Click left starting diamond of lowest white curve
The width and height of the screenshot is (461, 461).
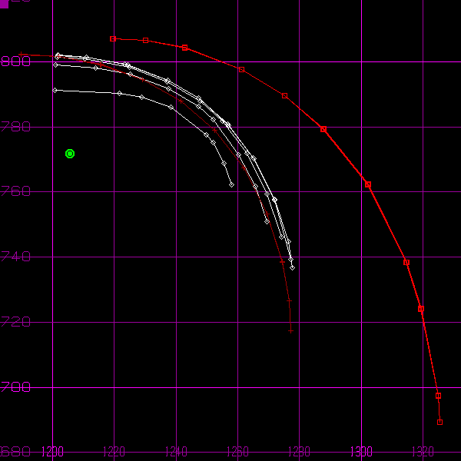[x=55, y=91]
